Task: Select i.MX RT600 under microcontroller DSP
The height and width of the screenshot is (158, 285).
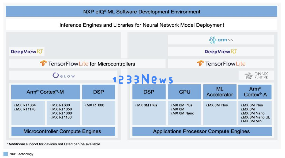Action: click(x=95, y=105)
